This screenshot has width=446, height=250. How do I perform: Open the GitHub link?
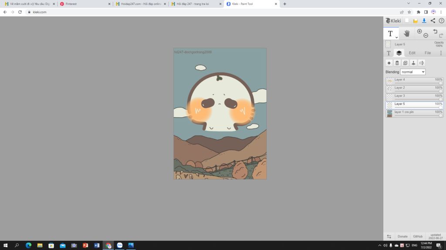click(418, 237)
